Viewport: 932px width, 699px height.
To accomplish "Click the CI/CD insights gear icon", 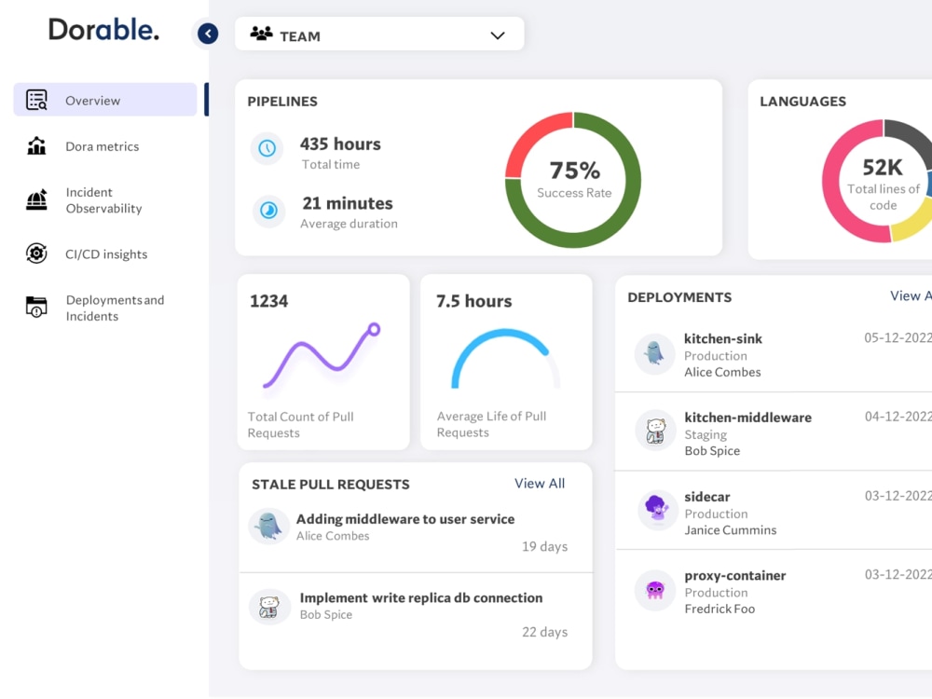I will [36, 254].
